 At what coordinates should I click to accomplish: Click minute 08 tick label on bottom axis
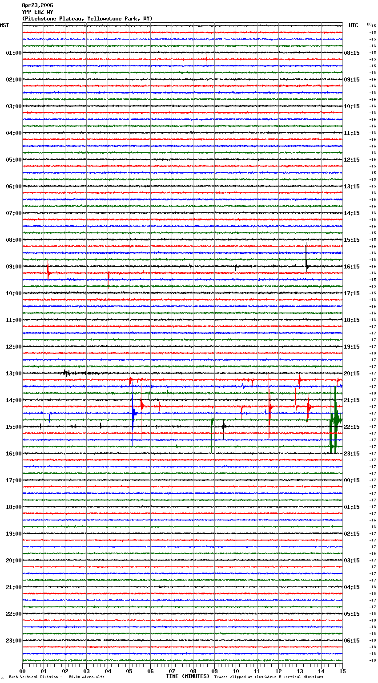point(193,671)
